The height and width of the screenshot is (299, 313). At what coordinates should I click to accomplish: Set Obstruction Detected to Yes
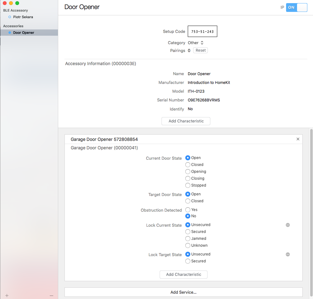[188, 210]
